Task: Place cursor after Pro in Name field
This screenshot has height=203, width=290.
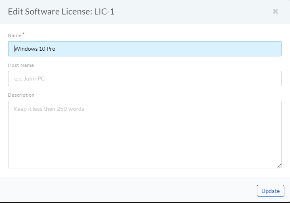Action: [56, 49]
